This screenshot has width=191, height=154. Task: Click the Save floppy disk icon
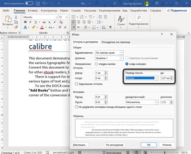[x=38, y=4]
